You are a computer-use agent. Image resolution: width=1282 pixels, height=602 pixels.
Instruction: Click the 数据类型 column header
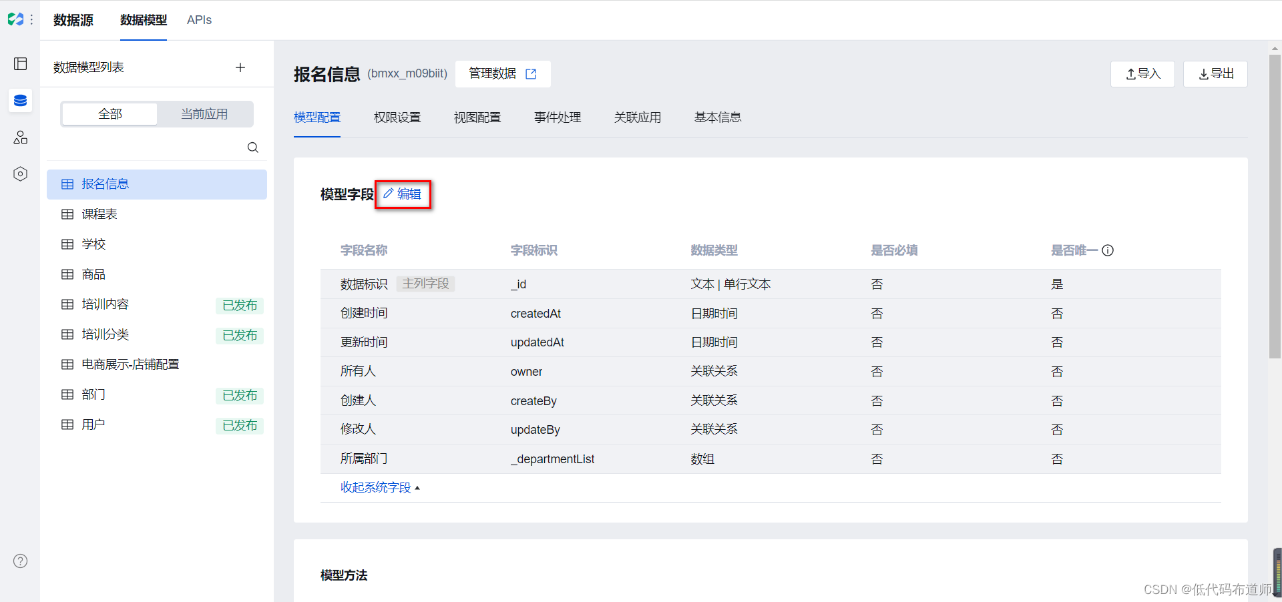(714, 250)
